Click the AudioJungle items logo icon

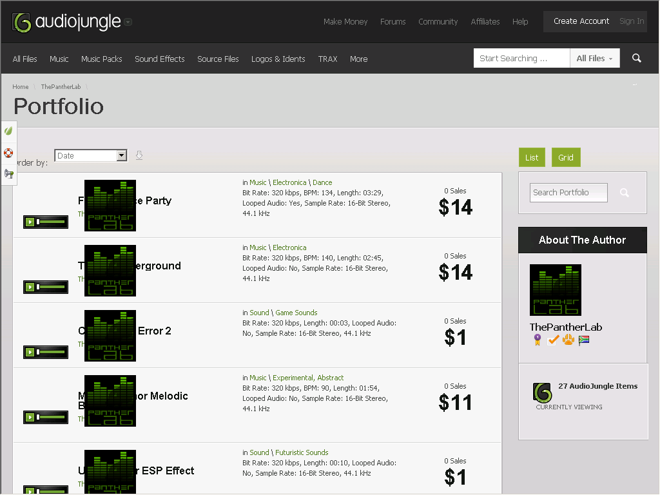[x=542, y=393]
